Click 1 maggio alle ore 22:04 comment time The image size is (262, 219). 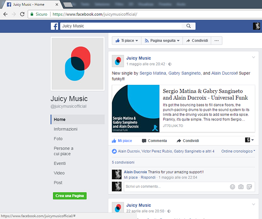(178, 177)
